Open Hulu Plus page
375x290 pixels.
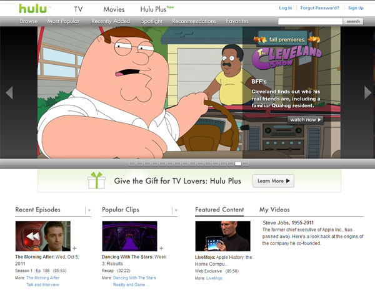(x=157, y=9)
